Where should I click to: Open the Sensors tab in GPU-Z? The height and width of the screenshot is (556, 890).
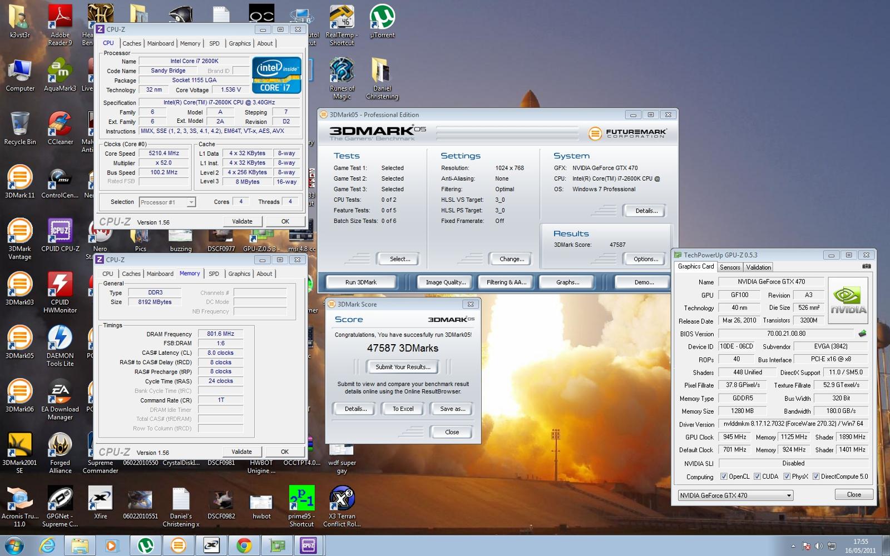730,267
